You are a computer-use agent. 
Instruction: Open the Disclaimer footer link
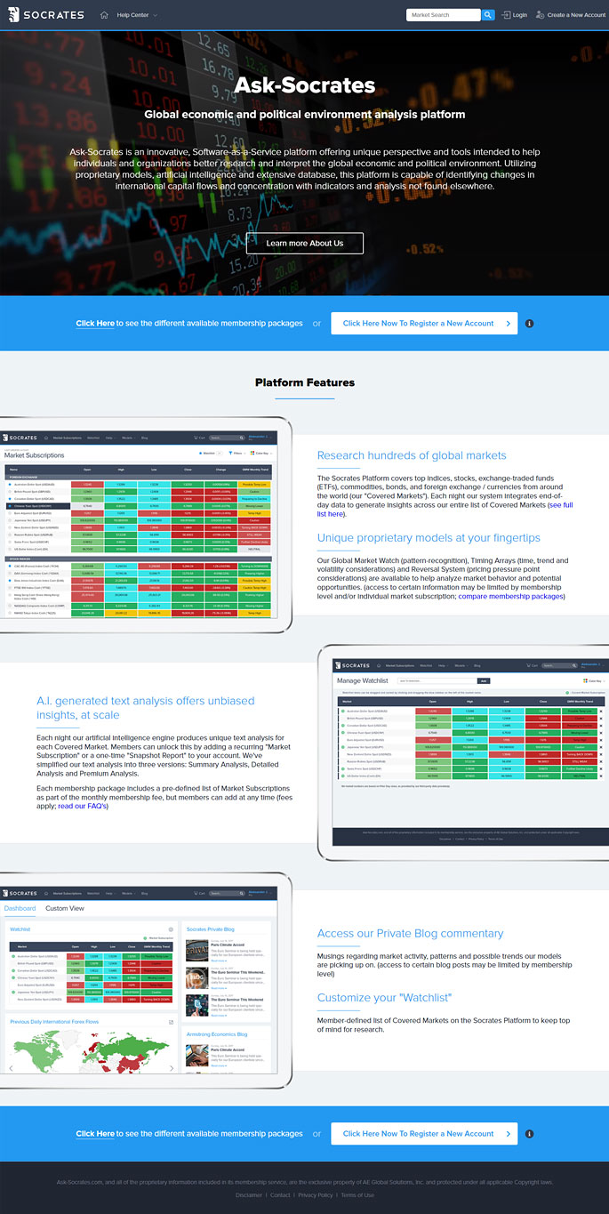click(249, 1195)
